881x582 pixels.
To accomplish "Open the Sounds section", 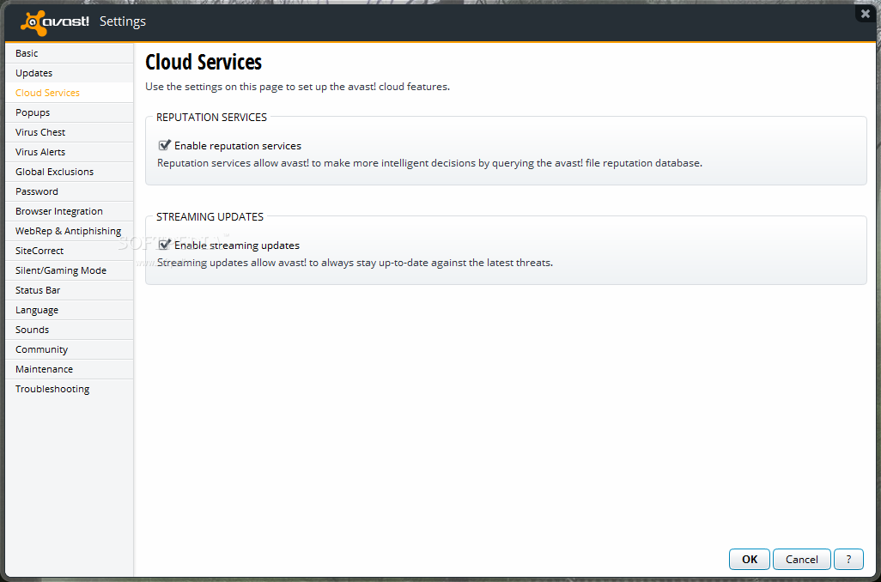I will 69,330.
